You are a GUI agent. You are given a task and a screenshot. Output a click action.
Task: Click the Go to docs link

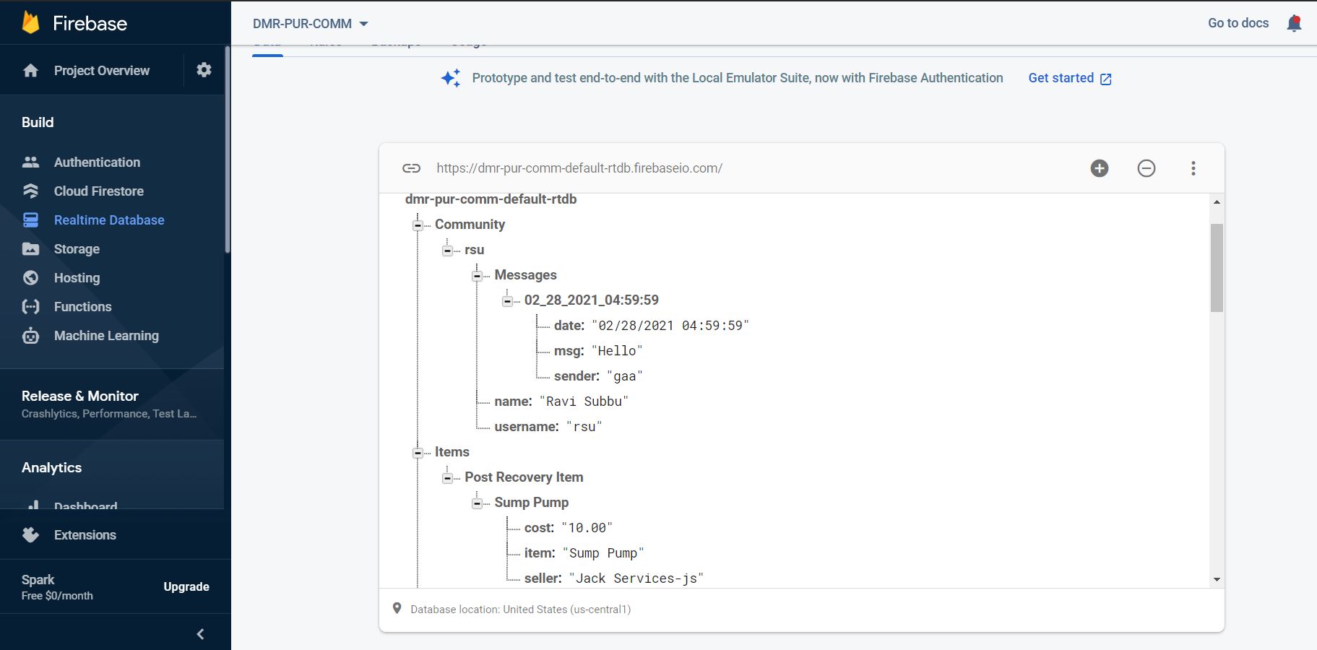click(1238, 23)
